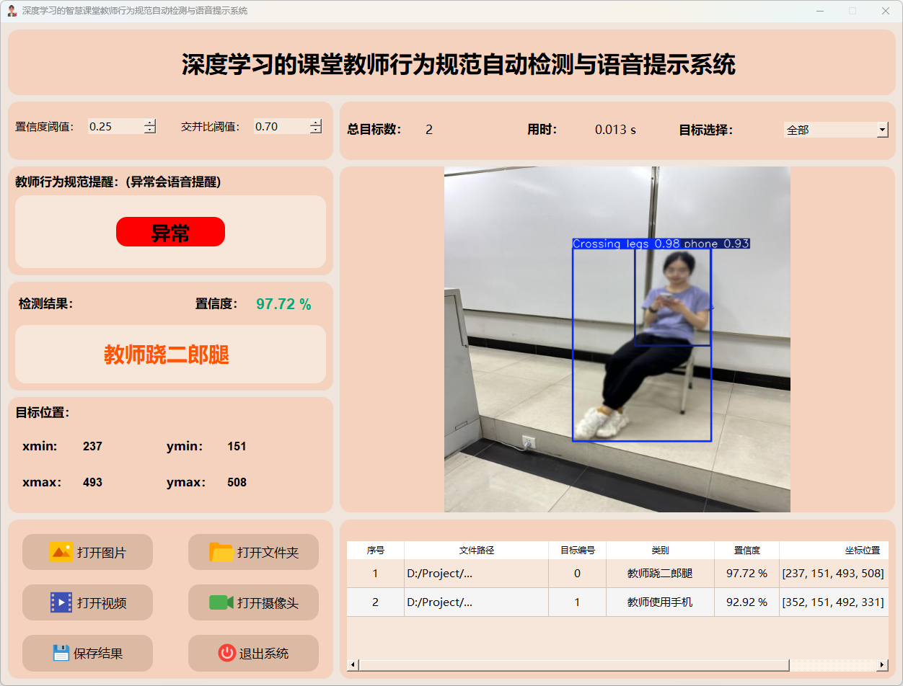Click the 序号 column header
The image size is (903, 686).
[x=375, y=550]
